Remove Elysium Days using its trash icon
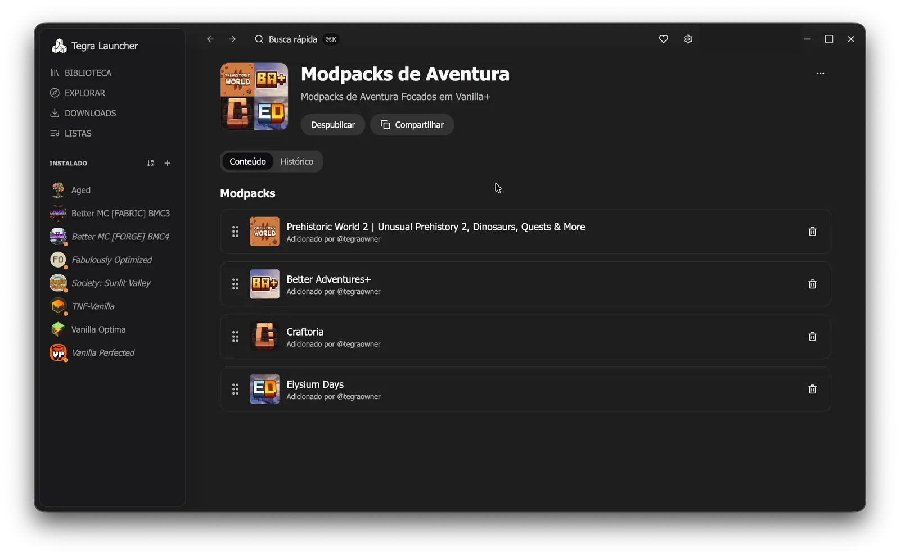This screenshot has height=557, width=900. (x=812, y=389)
